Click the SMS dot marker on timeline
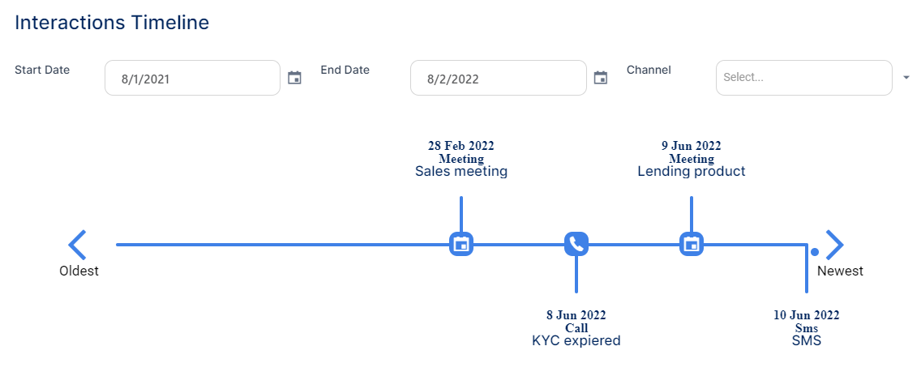 (815, 252)
